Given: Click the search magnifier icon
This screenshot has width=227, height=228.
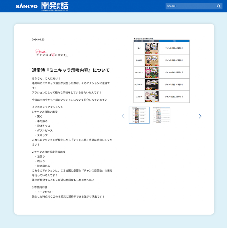Looking at the screenshot, I should 218,6.
